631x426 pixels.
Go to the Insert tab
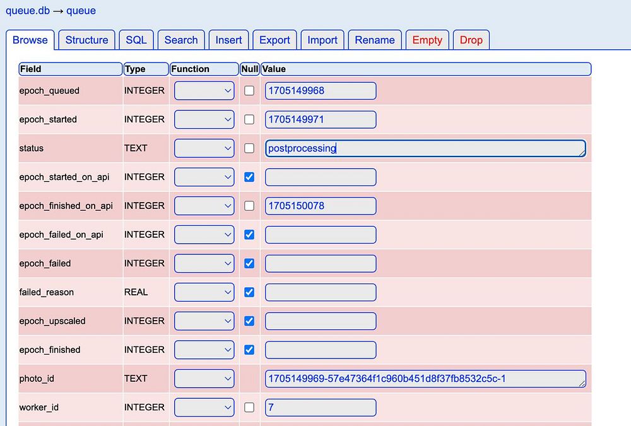pyautogui.click(x=228, y=40)
